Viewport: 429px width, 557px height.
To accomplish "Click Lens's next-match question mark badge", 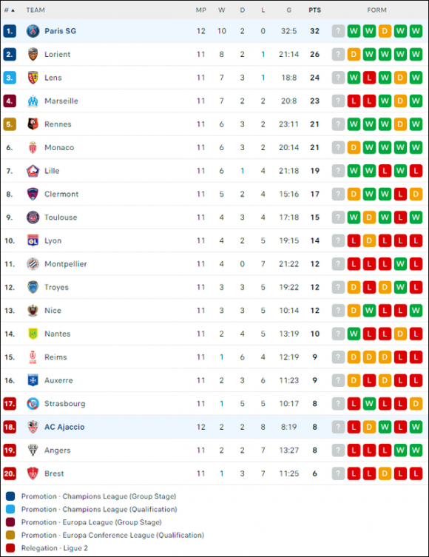I will [x=338, y=78].
